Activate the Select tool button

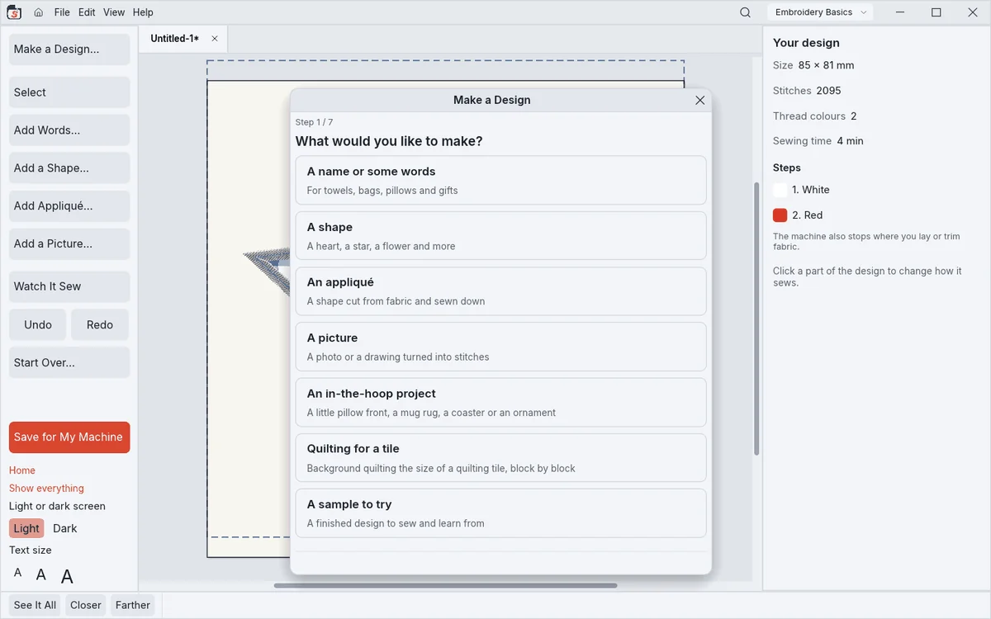point(69,92)
